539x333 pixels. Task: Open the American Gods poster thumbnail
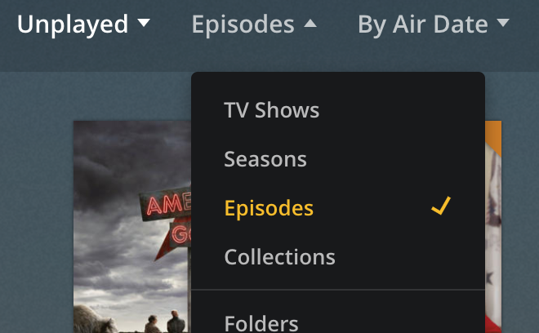(x=132, y=227)
